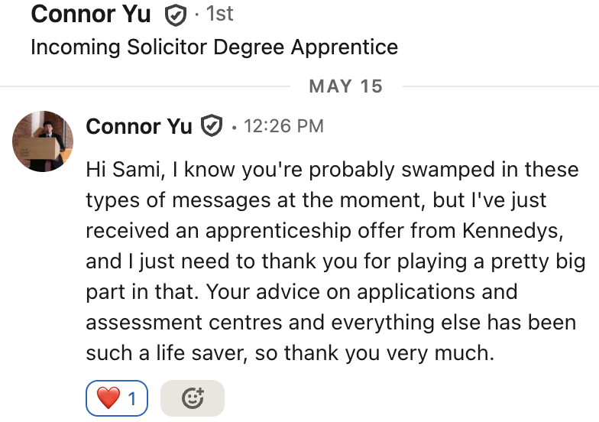599x422 pixels.
Task: Click the red heart emoji in the reaction pill
Action: click(108, 398)
